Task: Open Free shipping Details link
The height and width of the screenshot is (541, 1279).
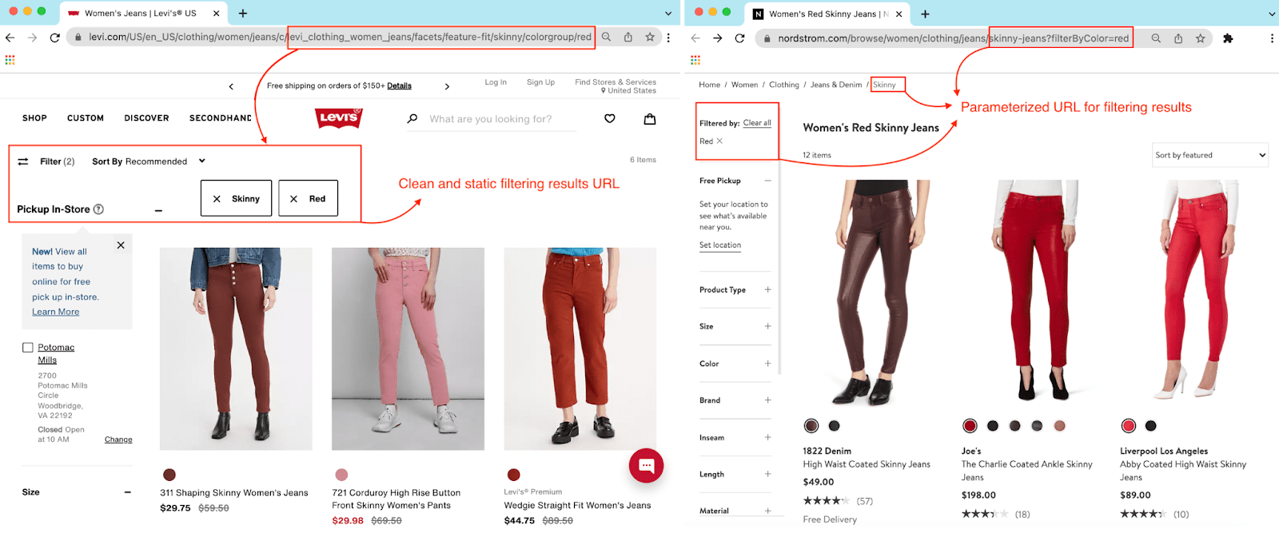Action: pyautogui.click(x=399, y=86)
